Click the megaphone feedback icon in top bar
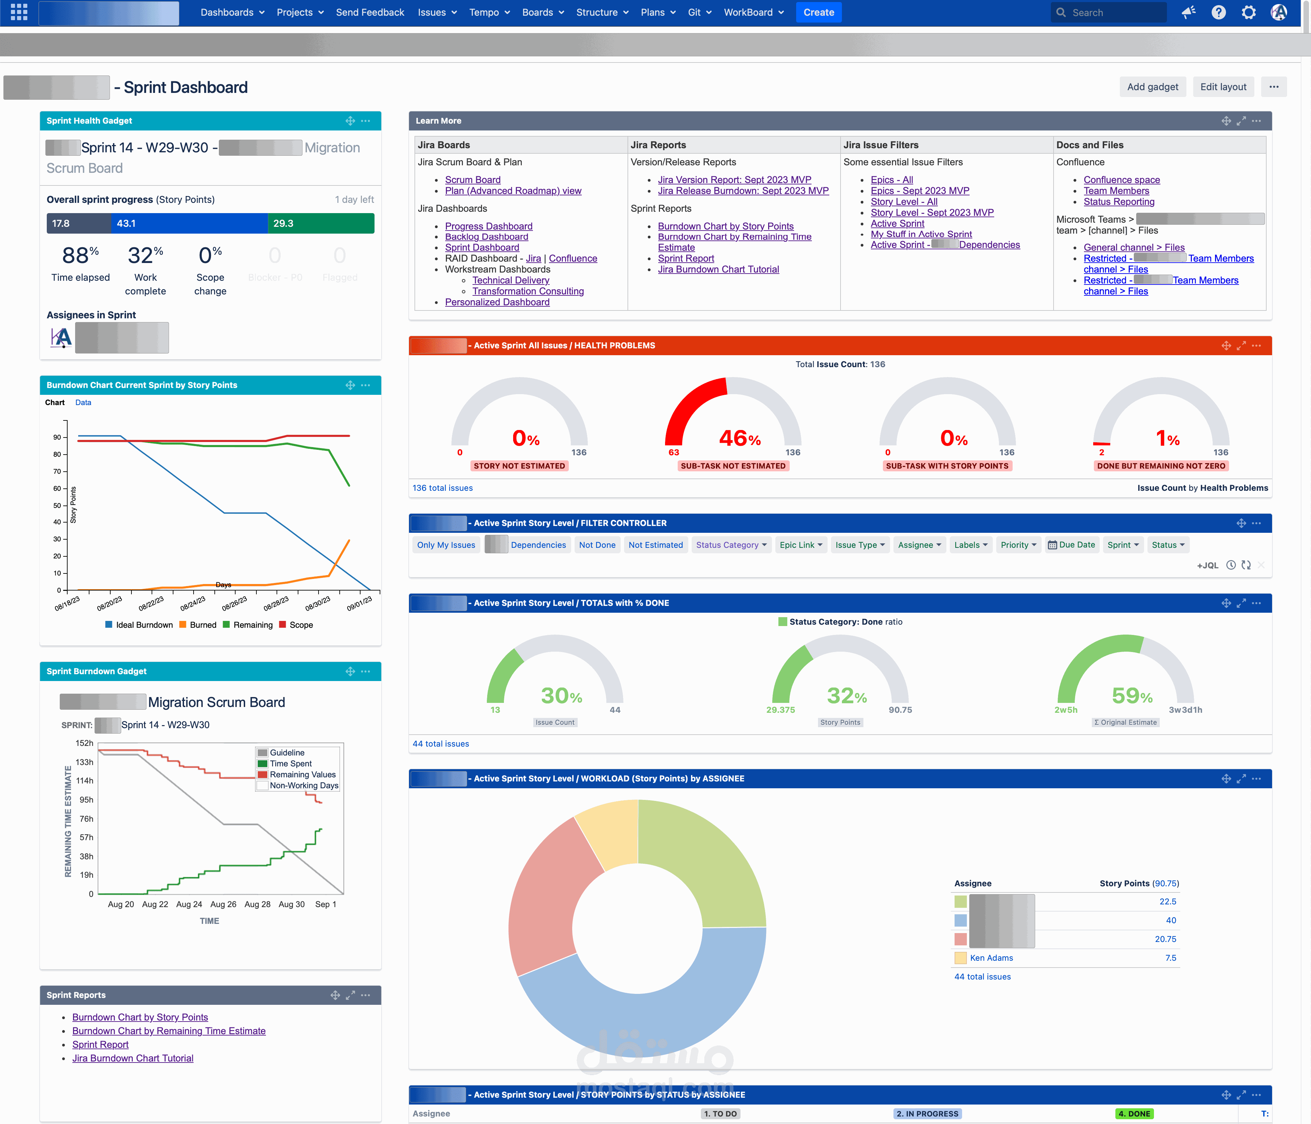Image resolution: width=1311 pixels, height=1124 pixels. click(x=1188, y=12)
